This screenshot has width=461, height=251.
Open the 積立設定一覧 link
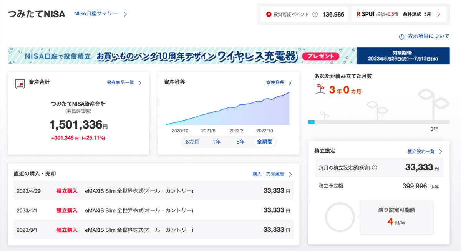pyautogui.click(x=421, y=152)
